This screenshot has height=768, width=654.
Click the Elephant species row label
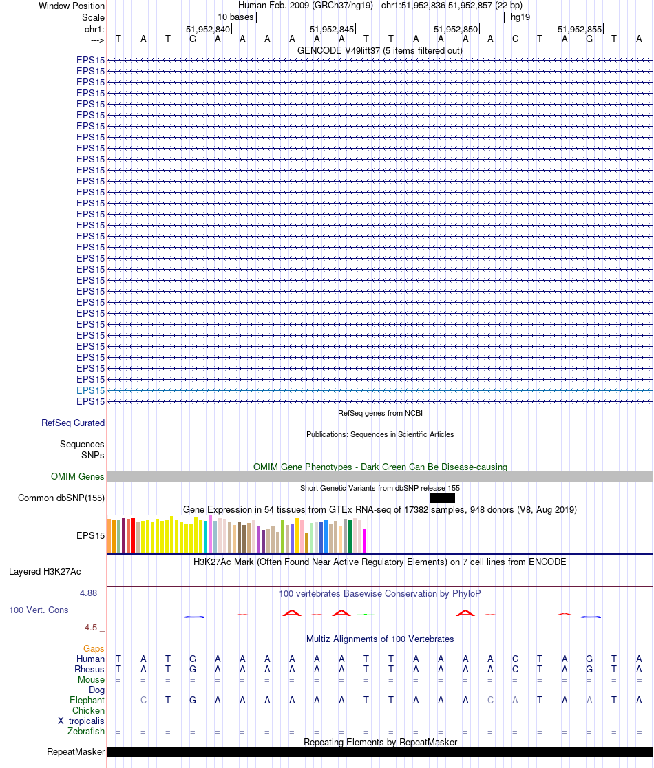pos(87,701)
